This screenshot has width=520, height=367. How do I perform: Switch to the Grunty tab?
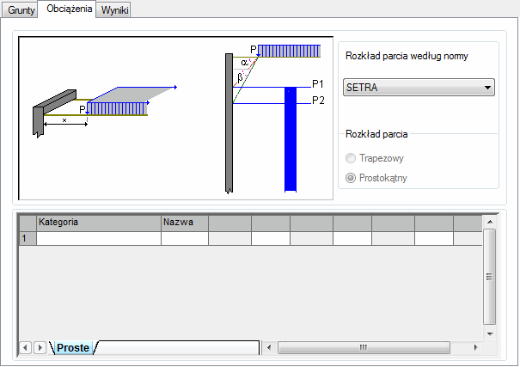pyautogui.click(x=20, y=10)
